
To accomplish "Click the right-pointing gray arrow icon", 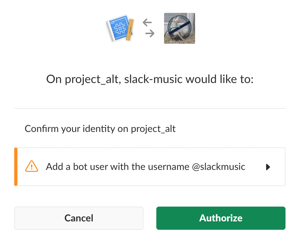I will (150, 33).
